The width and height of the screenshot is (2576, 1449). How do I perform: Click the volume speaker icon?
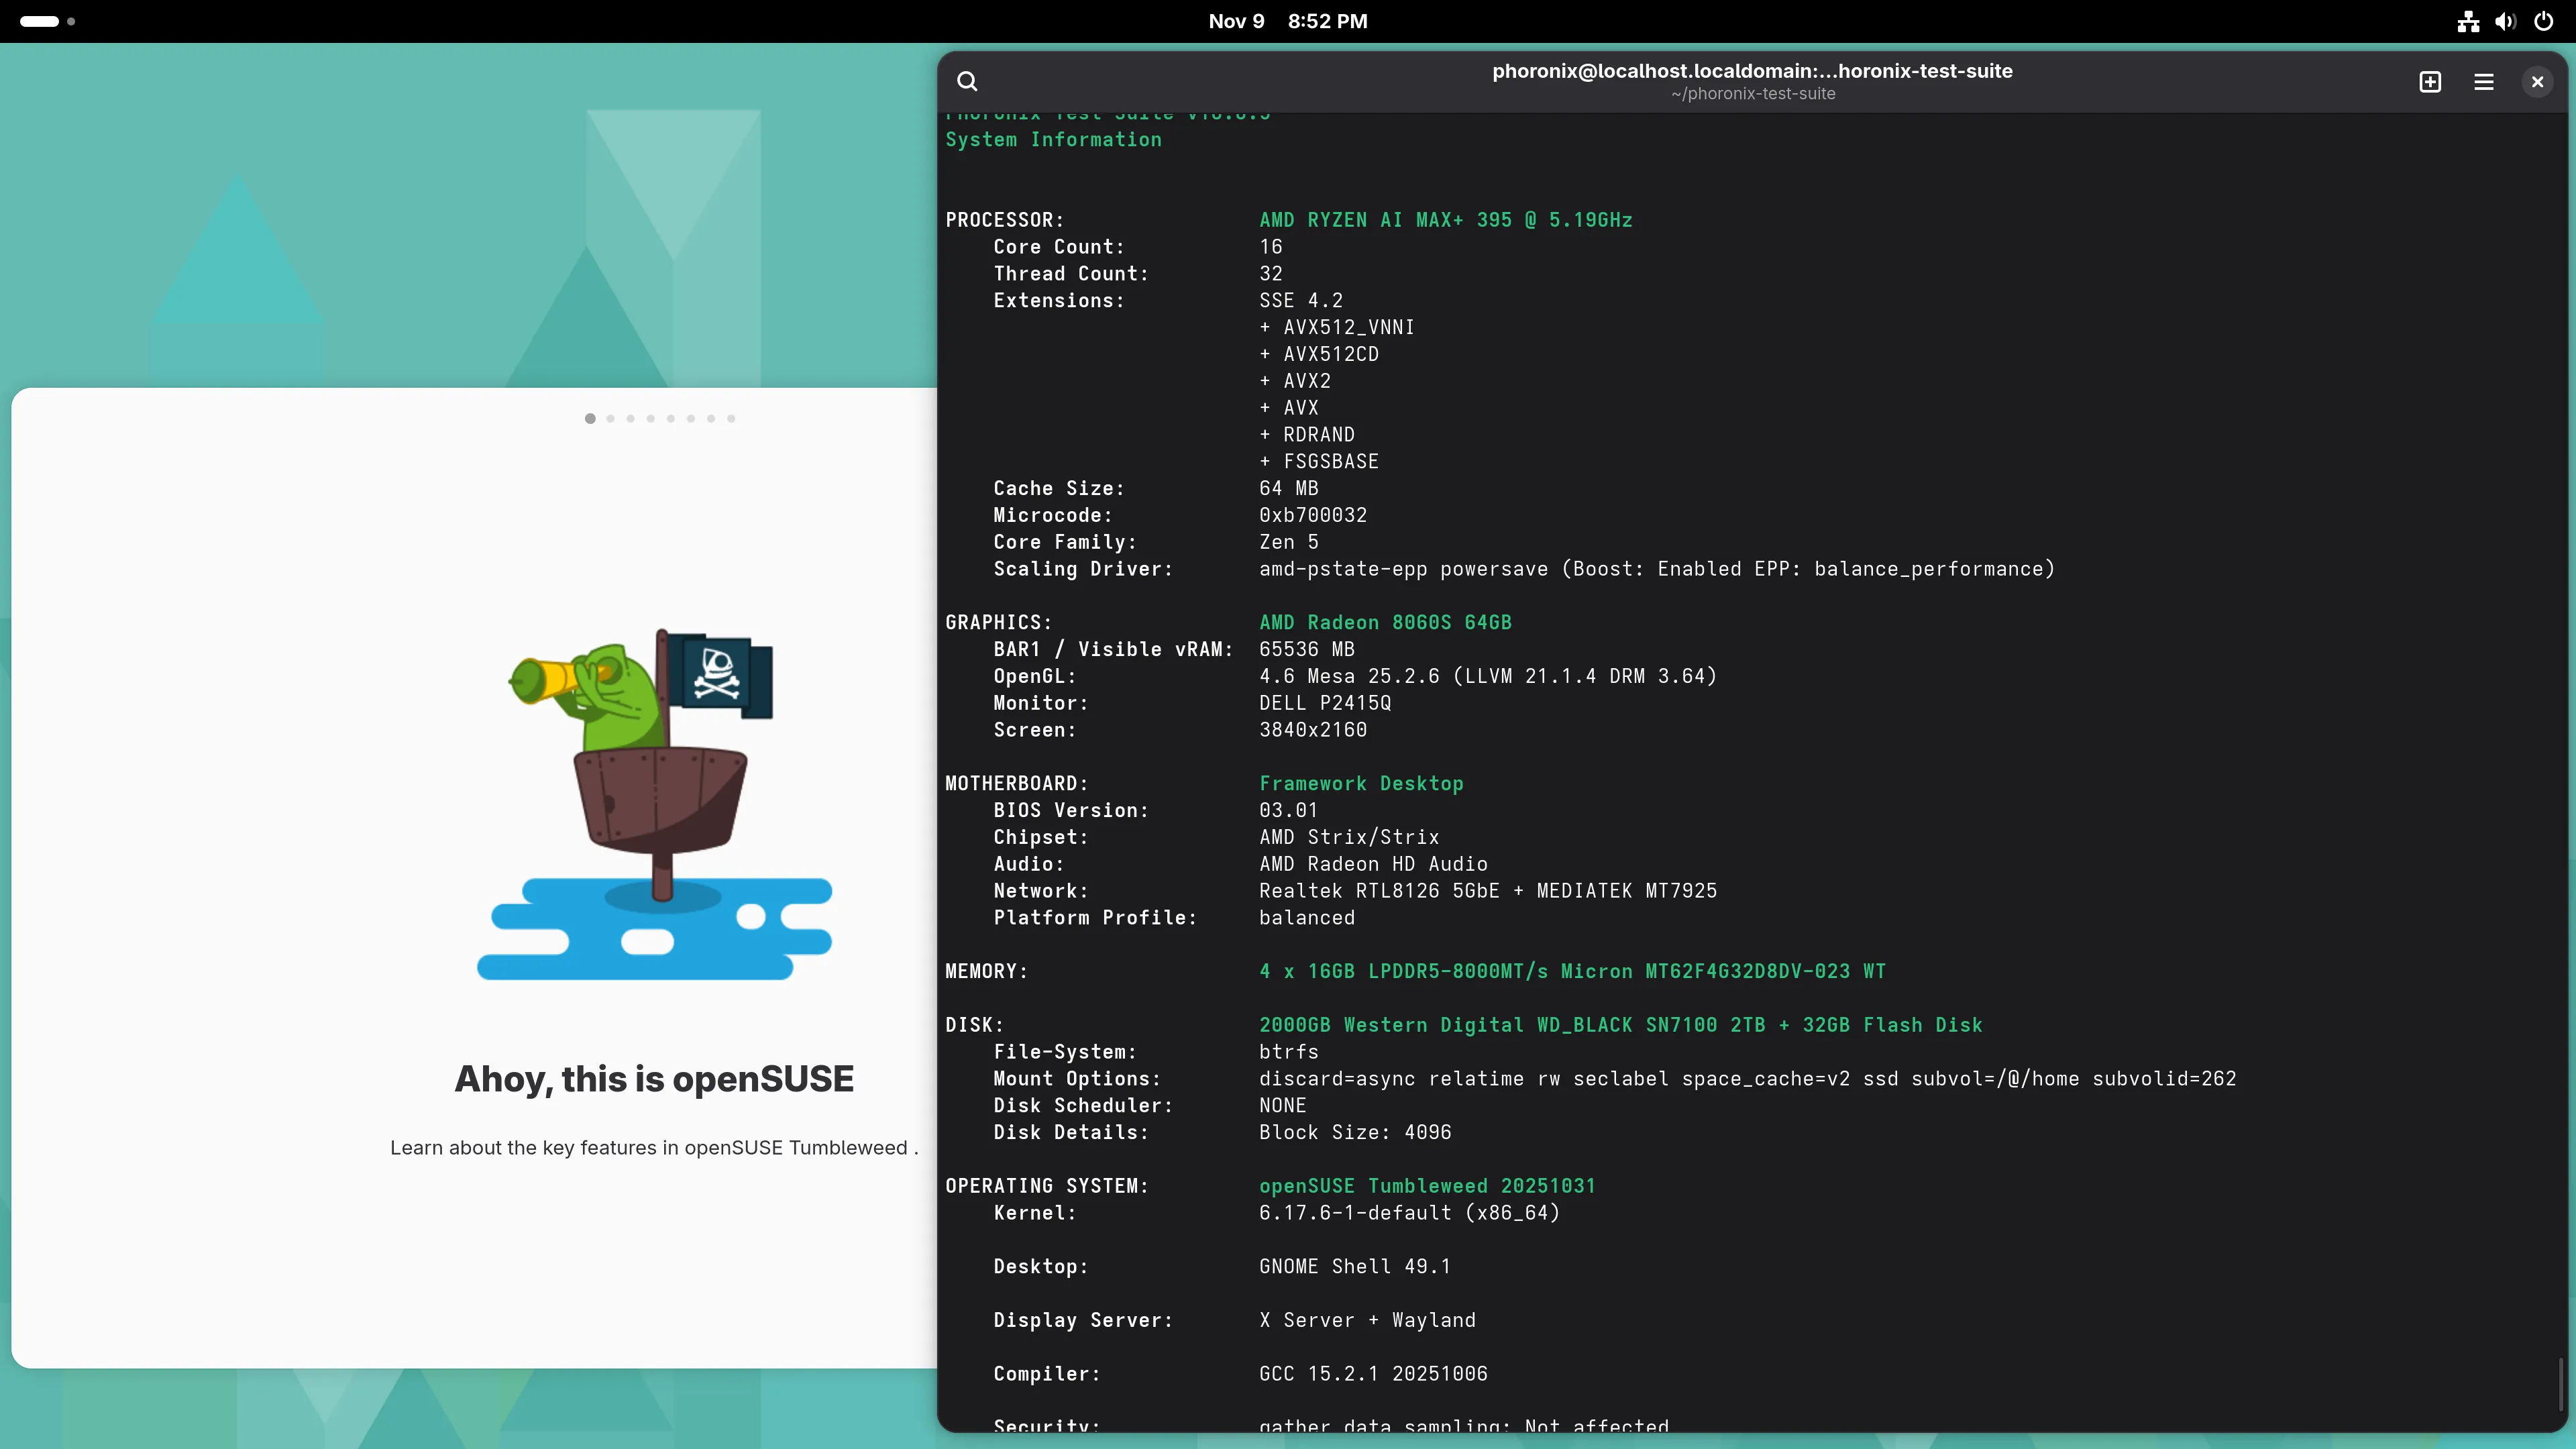[x=2505, y=21]
